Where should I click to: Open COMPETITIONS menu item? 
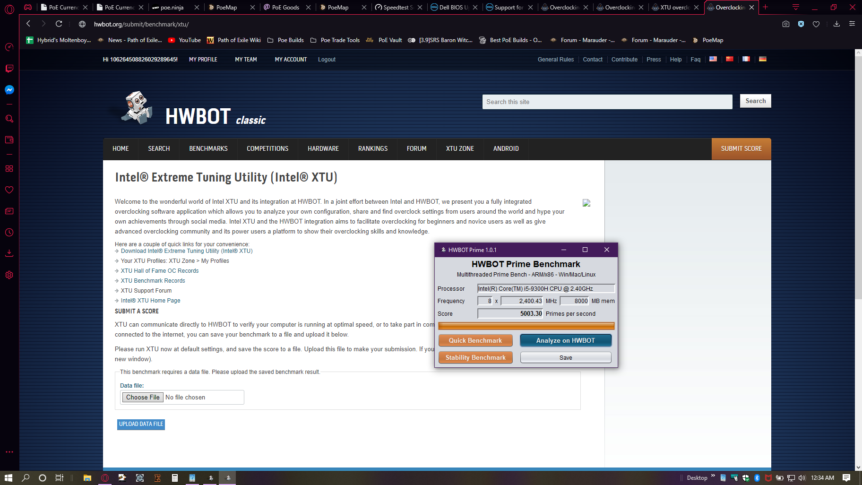tap(267, 148)
